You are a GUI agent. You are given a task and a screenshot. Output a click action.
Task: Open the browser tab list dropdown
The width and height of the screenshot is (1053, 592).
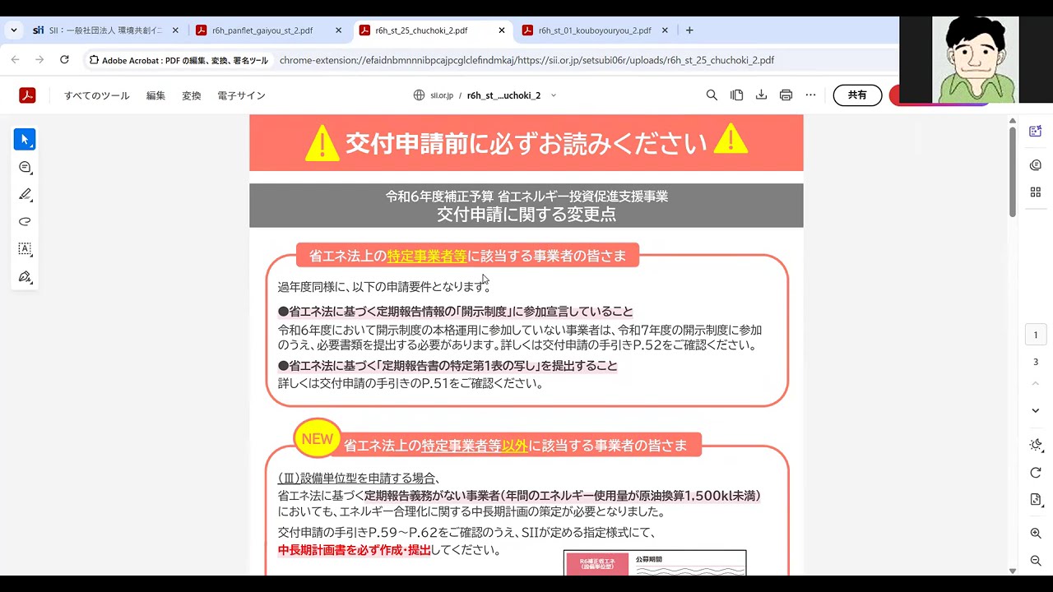(x=14, y=30)
